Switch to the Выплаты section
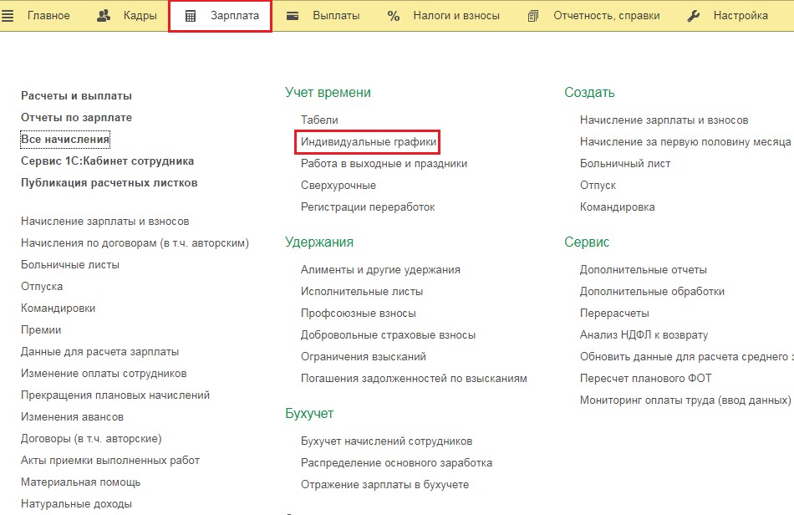Viewport: 794px width, 515px height. pos(336,16)
